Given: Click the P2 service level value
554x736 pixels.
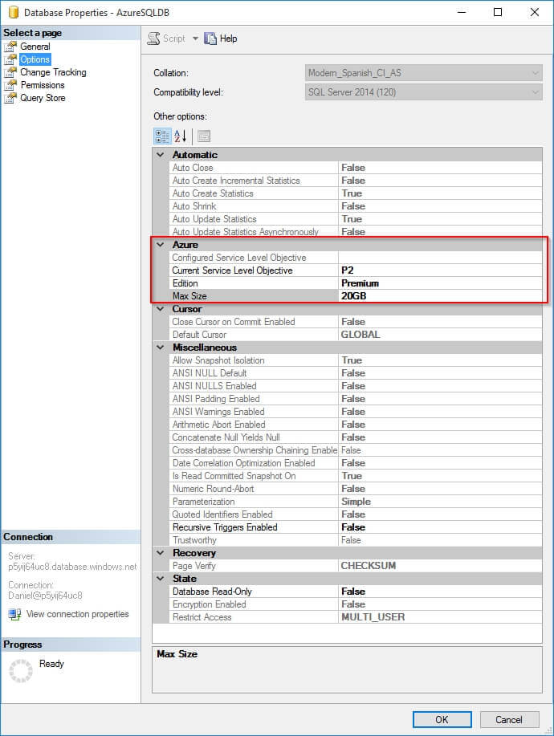Looking at the screenshot, I should coord(348,270).
